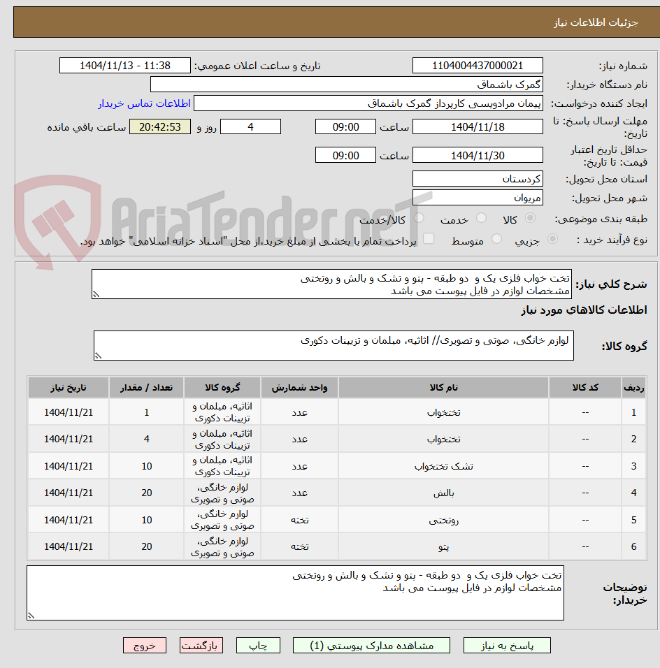Click تختخواب item name in row 2
660x668 pixels.
443,439
